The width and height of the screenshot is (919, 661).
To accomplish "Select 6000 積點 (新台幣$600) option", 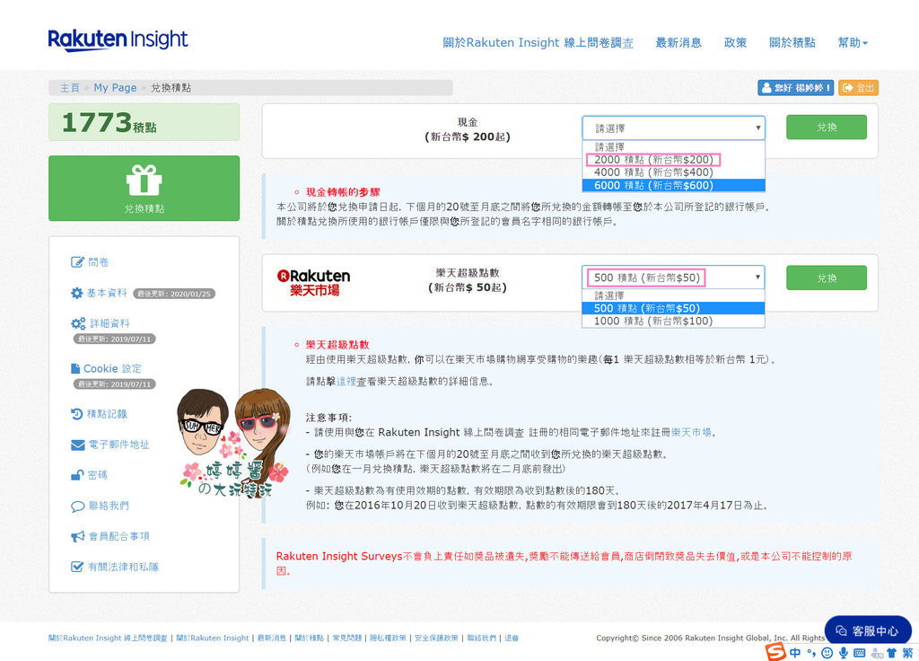I will pyautogui.click(x=673, y=185).
